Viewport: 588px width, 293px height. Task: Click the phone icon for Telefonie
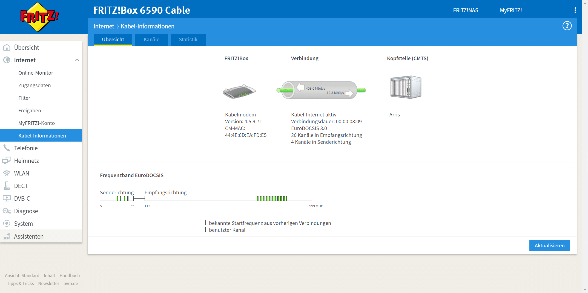pos(7,148)
